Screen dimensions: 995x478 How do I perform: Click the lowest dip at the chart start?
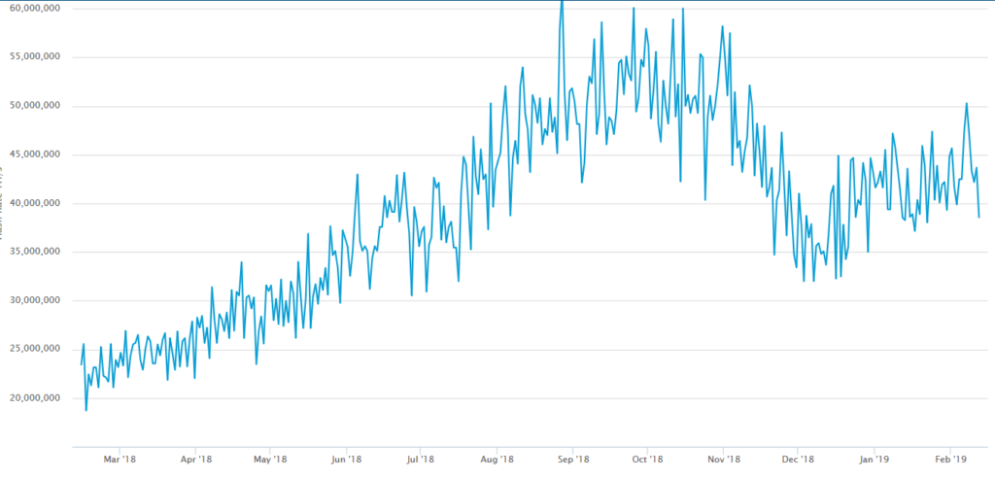[x=86, y=410]
